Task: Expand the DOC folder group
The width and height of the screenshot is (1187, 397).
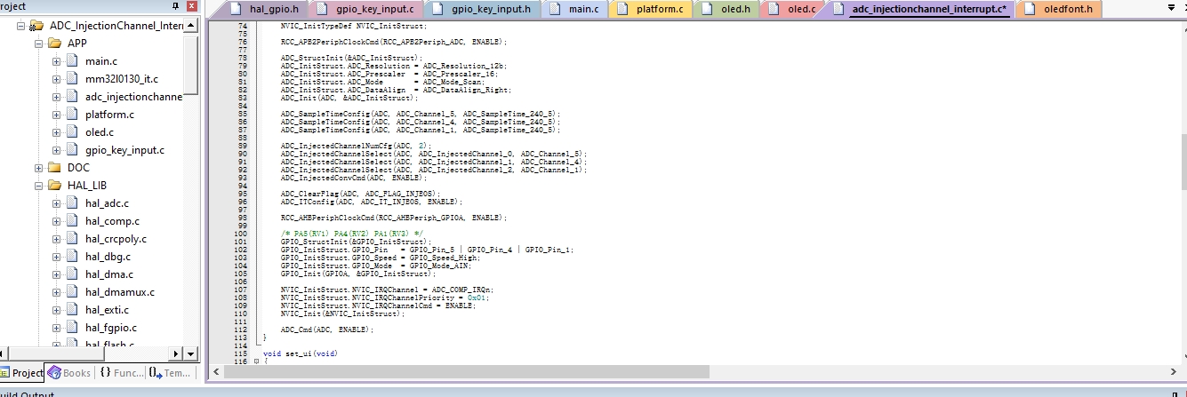Action: pos(38,168)
